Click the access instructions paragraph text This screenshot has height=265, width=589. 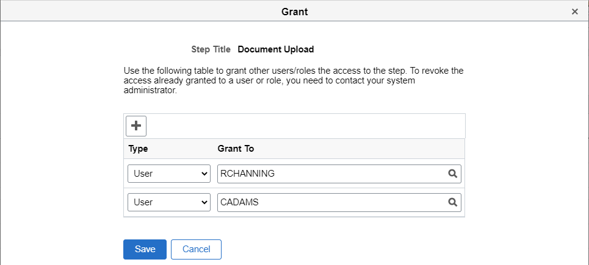293,80
